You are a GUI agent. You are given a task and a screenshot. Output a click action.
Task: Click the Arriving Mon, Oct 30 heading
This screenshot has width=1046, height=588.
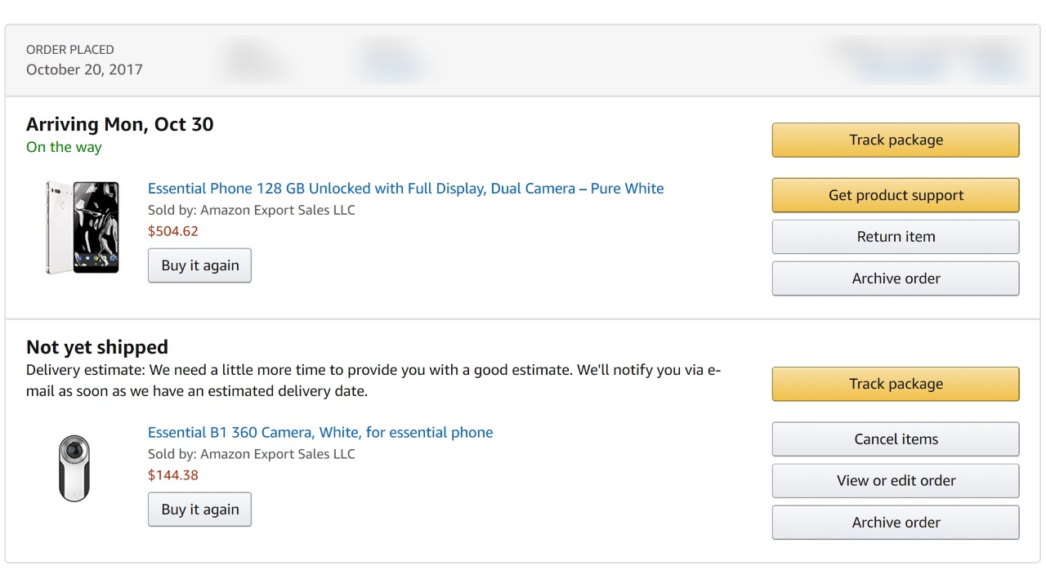[120, 124]
